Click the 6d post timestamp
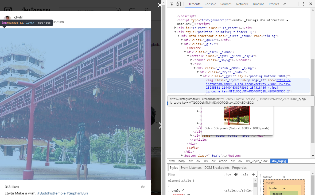The width and height of the screenshot is (315, 195). pyautogui.click(x=143, y=187)
